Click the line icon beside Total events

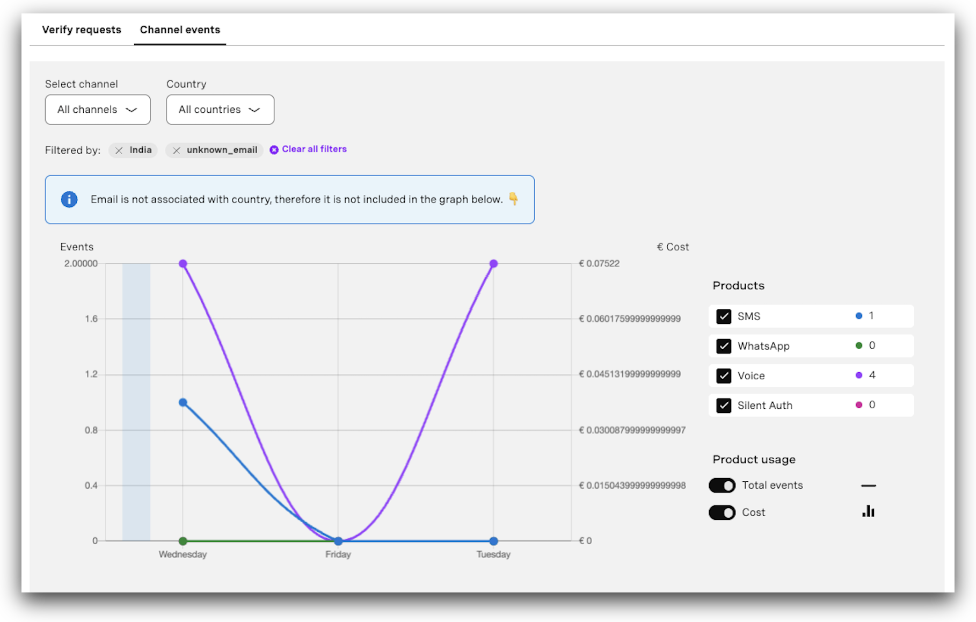(869, 485)
